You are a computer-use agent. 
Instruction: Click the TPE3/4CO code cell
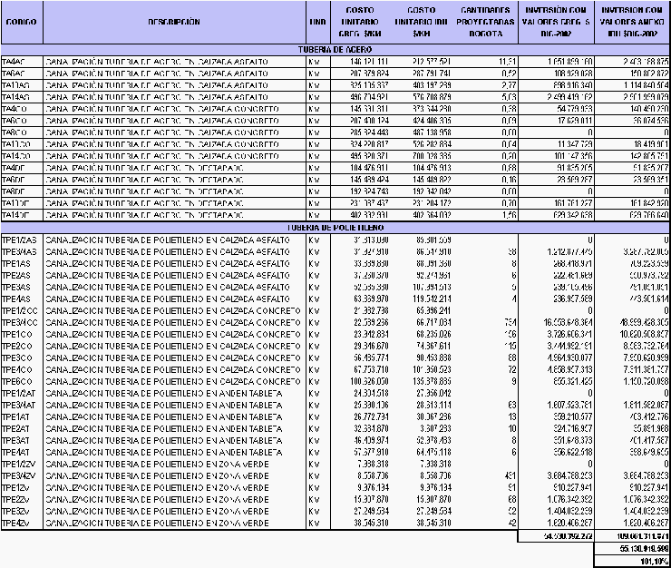click(21, 321)
